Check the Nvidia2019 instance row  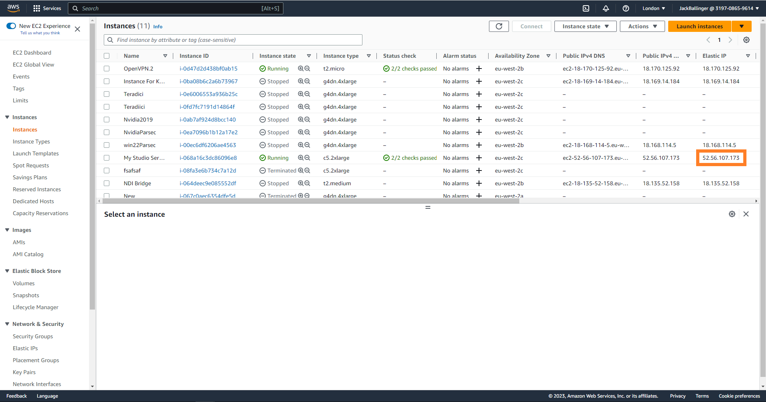pos(107,120)
